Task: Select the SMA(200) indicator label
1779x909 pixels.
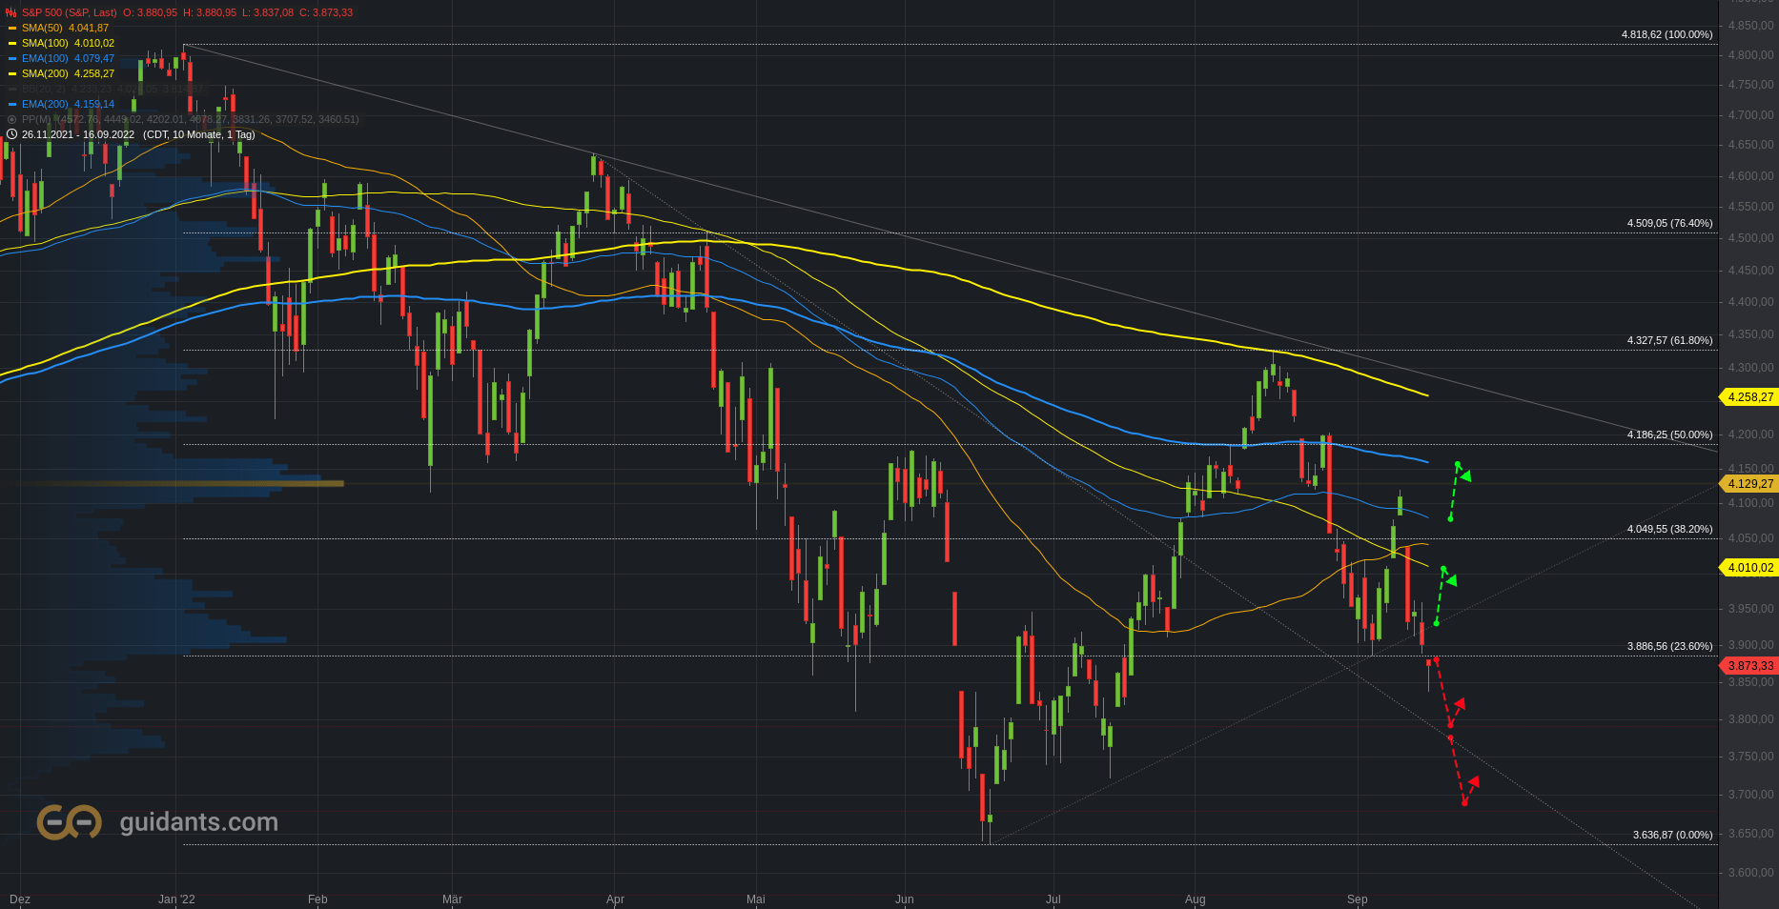Action: click(x=45, y=73)
